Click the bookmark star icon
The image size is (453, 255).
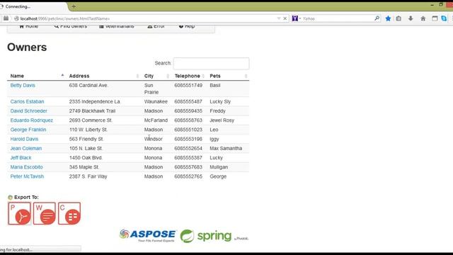click(388, 18)
